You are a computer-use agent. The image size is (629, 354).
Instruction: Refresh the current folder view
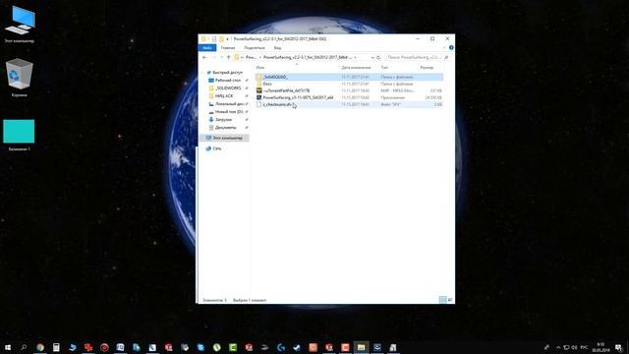(378, 57)
